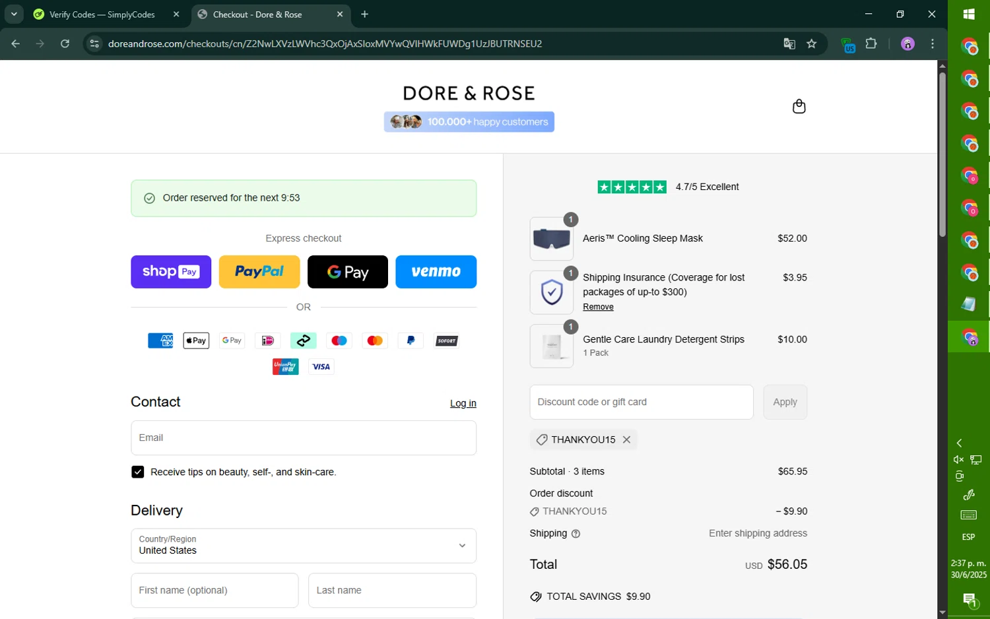This screenshot has width=990, height=619.
Task: Open the Windows Start button
Action: pos(969,15)
